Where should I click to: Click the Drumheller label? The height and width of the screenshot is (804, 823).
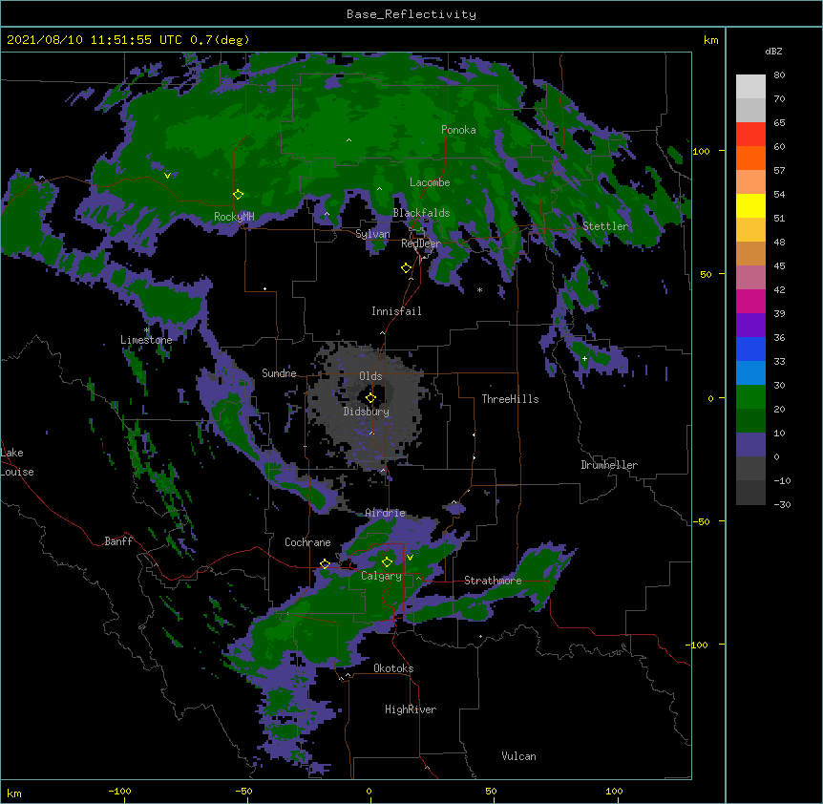[x=609, y=465]
